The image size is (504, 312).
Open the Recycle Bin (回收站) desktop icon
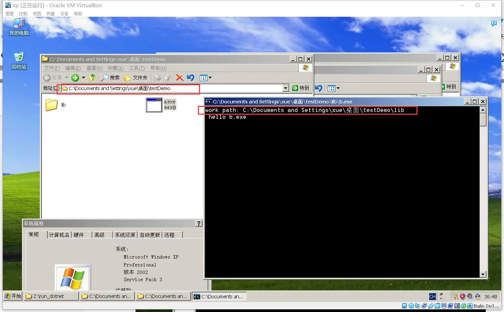click(19, 61)
